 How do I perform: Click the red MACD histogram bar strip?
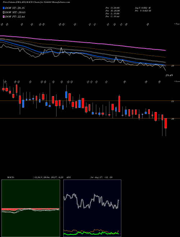pyautogui.click(x=30, y=209)
